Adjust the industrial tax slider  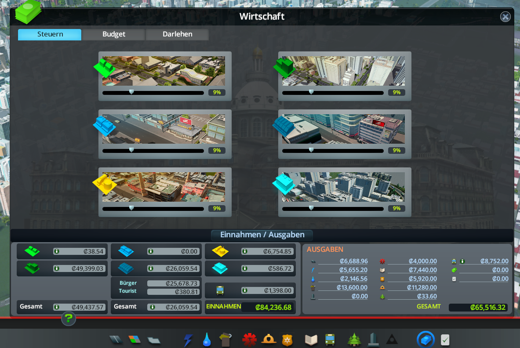pos(131,208)
